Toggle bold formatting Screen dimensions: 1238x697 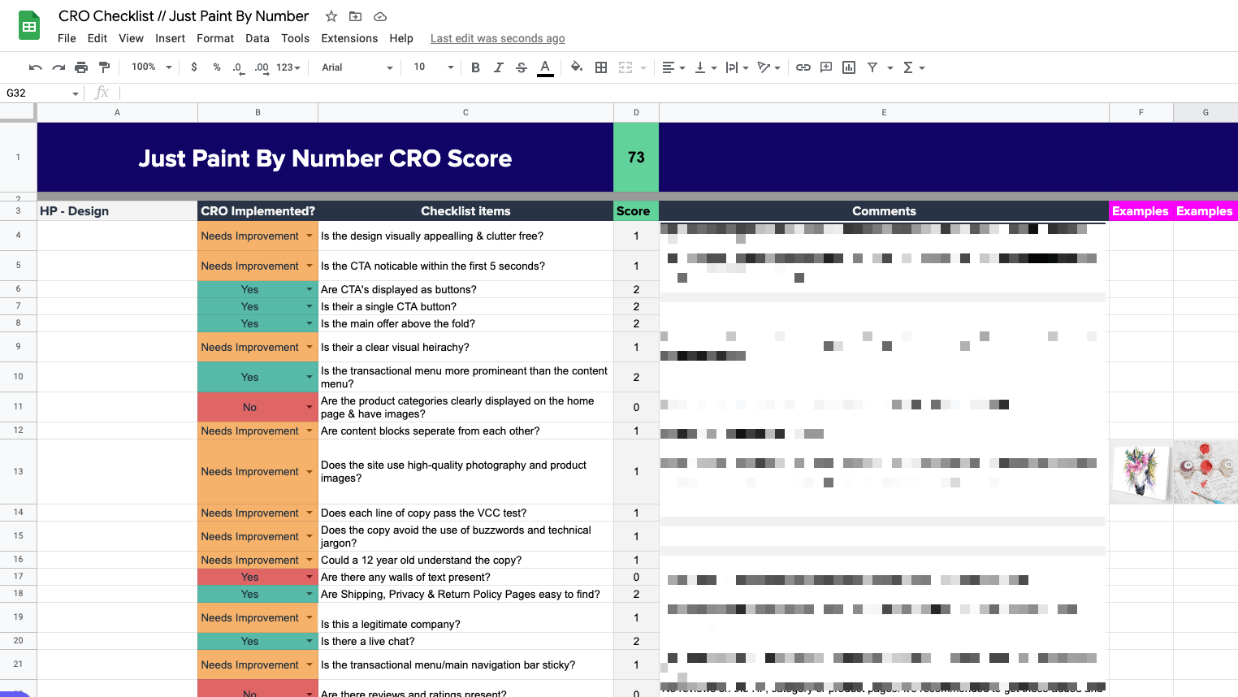tap(475, 67)
